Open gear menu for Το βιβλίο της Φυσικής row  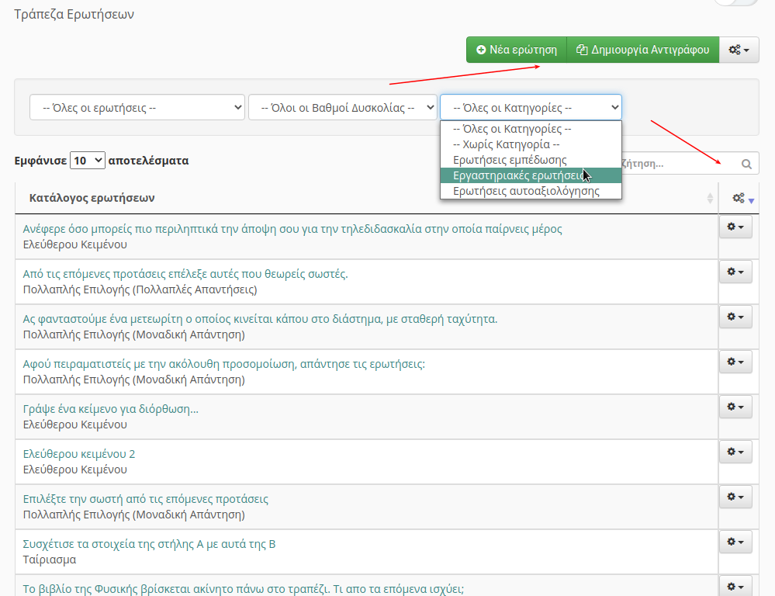[735, 586]
